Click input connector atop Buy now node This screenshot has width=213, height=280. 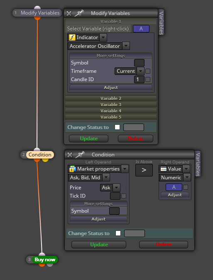coord(42,255)
